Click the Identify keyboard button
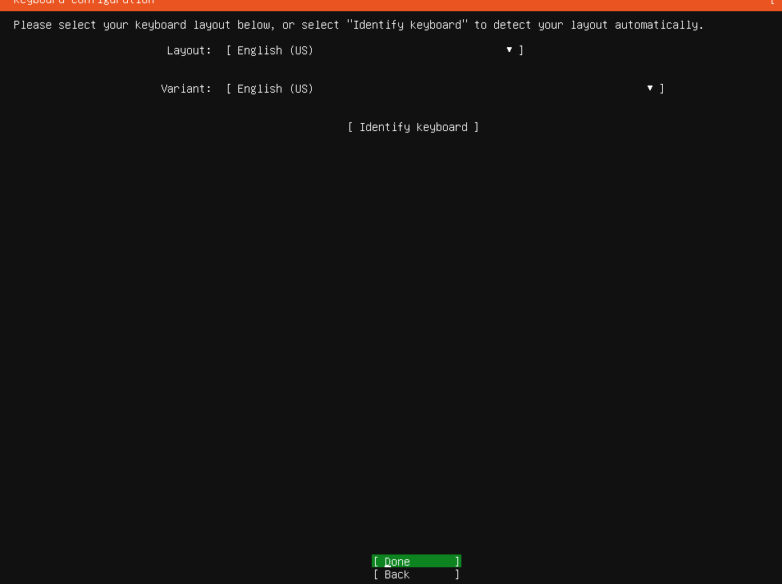Screen dimensions: 782x584 tap(413, 127)
